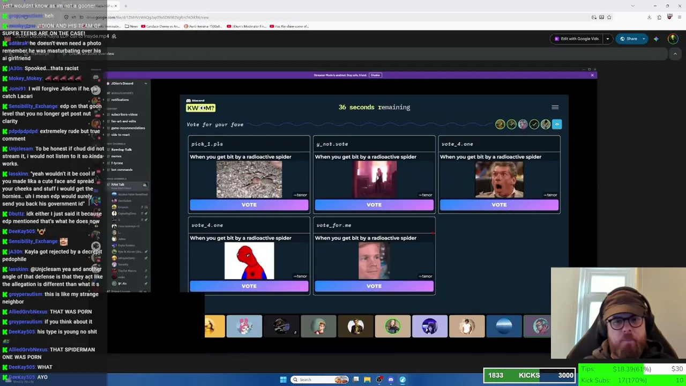The height and width of the screenshot is (386, 686).
Task: Click the red Spiderman drawing image
Action: point(249,261)
